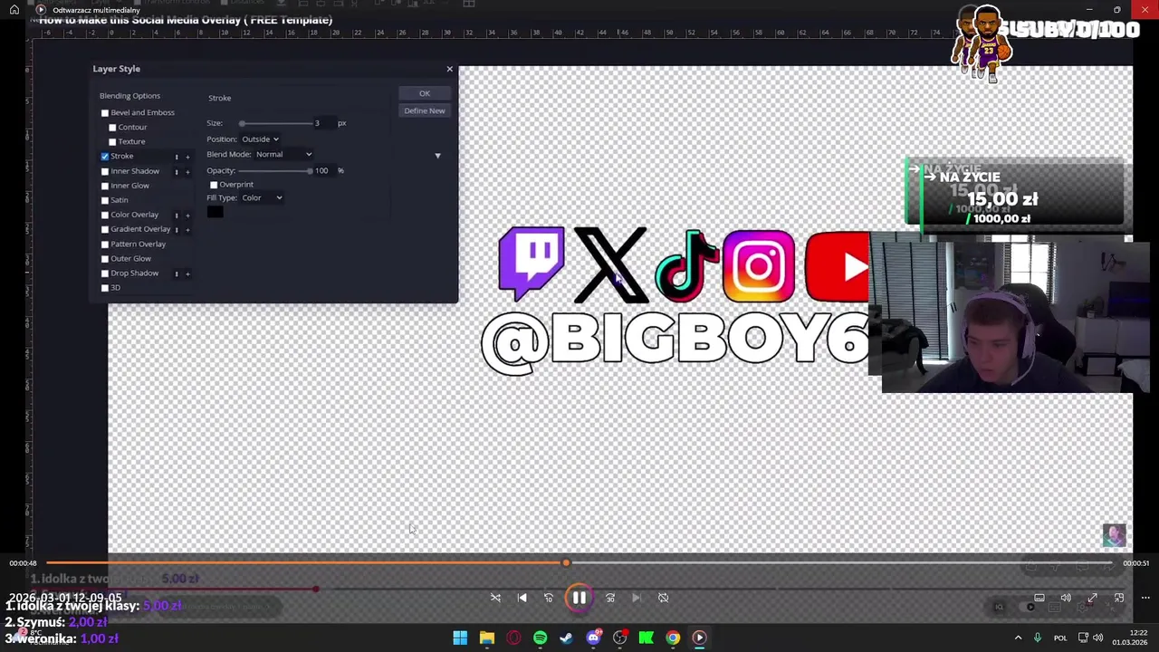Screen dimensions: 1159x652
Task: Skip back 10 seconds
Action: [x=548, y=598]
